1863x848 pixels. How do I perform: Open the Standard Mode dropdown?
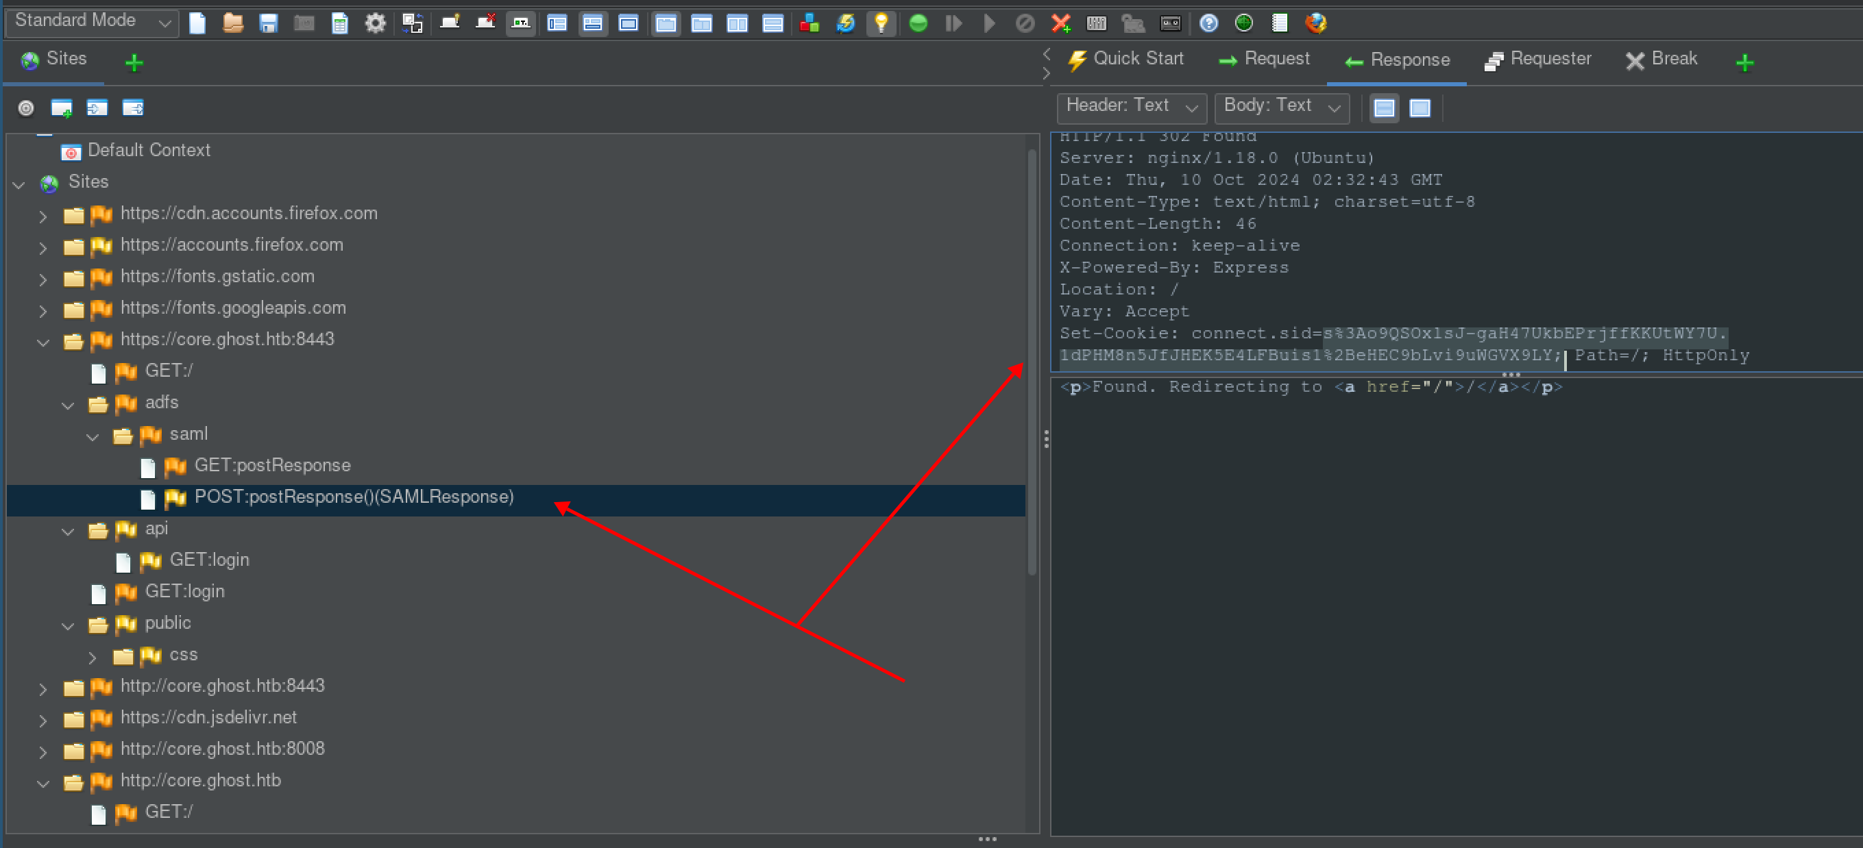pyautogui.click(x=93, y=22)
